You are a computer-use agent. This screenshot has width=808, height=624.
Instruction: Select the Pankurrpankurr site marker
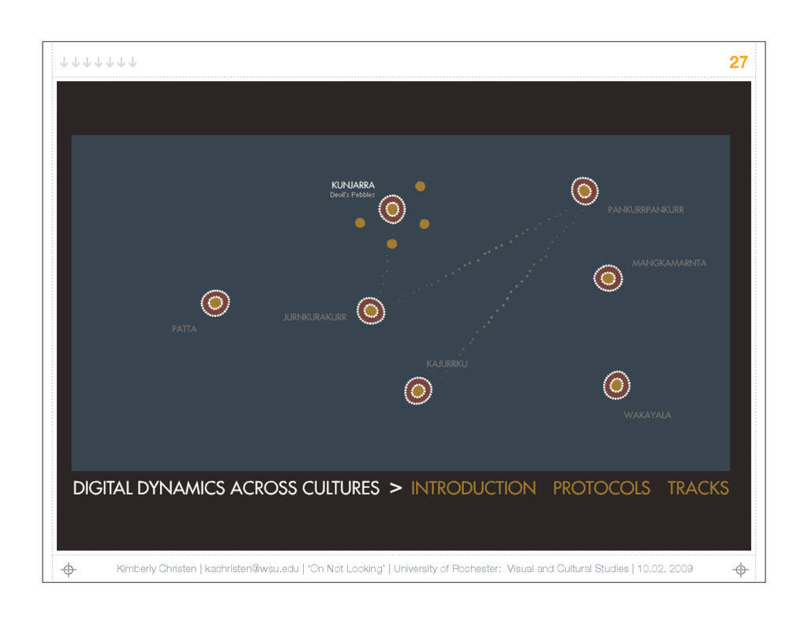(585, 191)
